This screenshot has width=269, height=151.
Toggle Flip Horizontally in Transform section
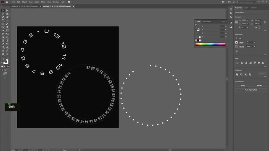(256, 27)
